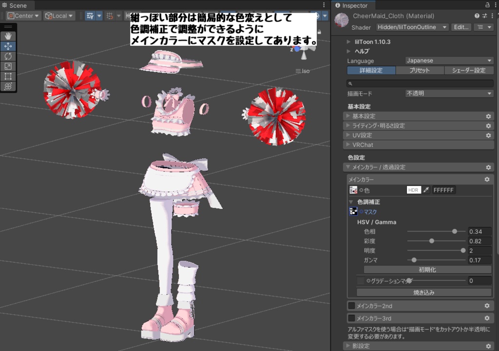The width and height of the screenshot is (499, 351).
Task: Enable the メインカラー2nd checkbox
Action: 352,306
